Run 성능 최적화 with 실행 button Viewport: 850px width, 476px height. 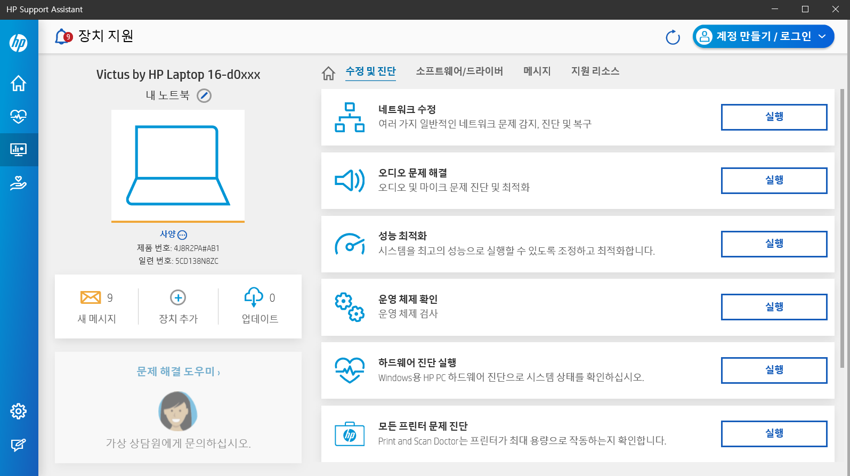774,244
